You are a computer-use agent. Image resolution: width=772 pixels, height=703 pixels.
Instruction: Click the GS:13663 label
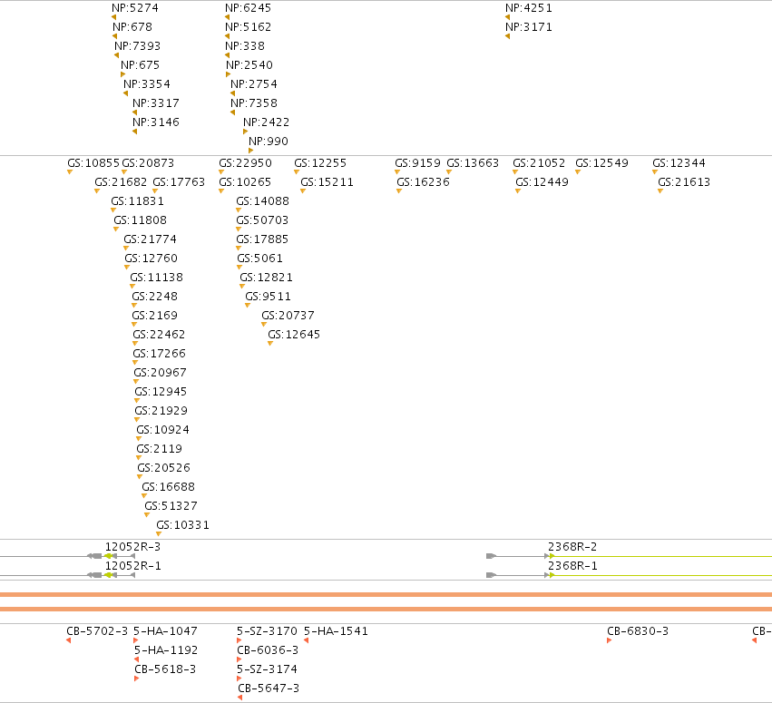tap(473, 163)
